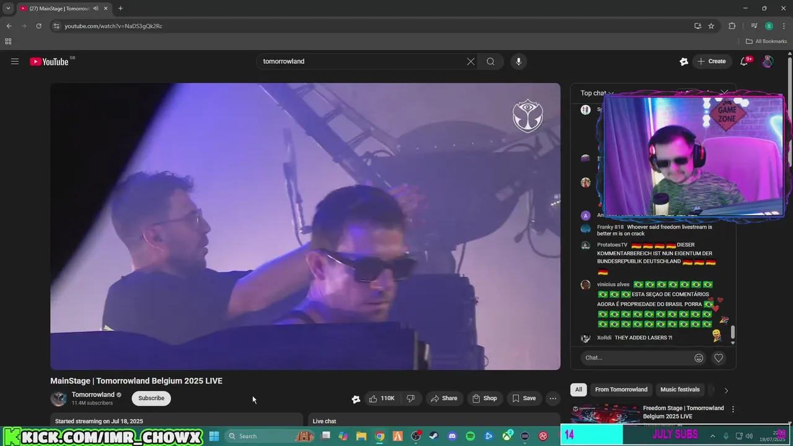793x446 pixels.
Task: Like the video with 110K likes
Action: tap(381, 398)
